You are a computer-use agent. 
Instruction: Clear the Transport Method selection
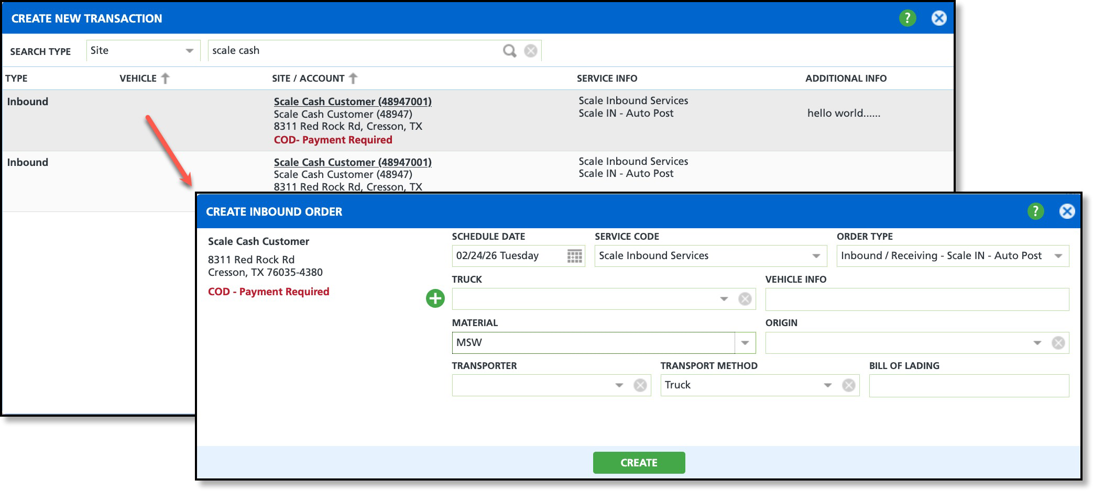pos(849,386)
